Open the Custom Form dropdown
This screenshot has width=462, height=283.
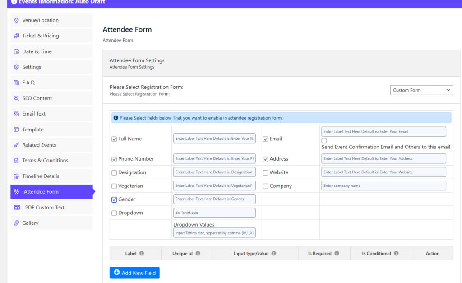(x=421, y=90)
